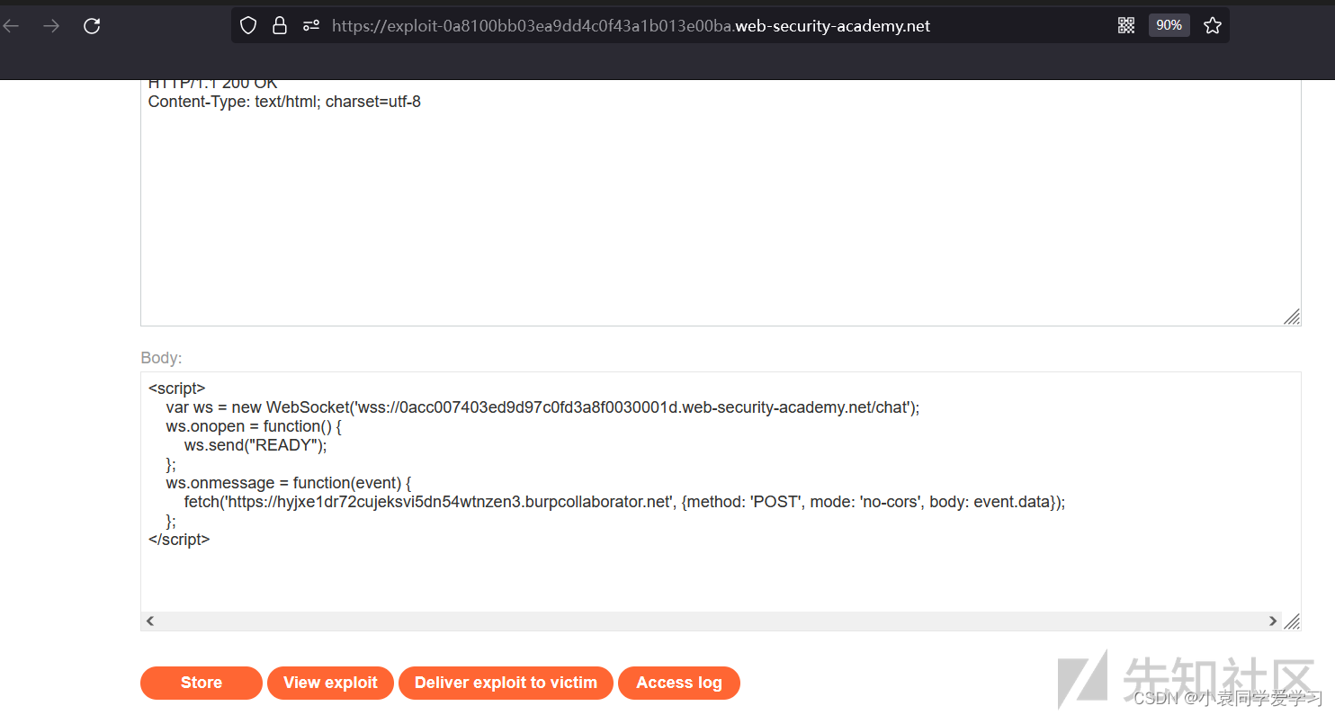Click the opening <script> tag line
This screenshot has width=1335, height=715.
pos(177,389)
